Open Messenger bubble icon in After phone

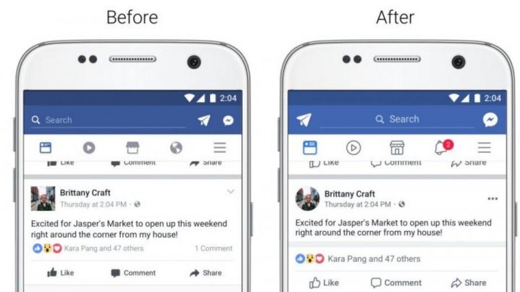pyautogui.click(x=490, y=120)
